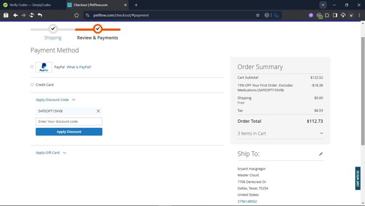
Task: Open the extensions puzzle icon
Action: click(x=327, y=15)
